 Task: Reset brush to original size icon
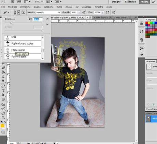pos(30,19)
